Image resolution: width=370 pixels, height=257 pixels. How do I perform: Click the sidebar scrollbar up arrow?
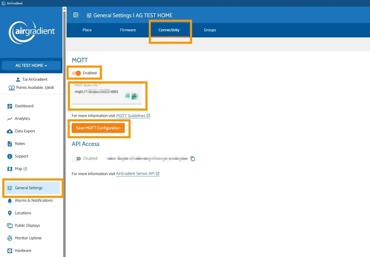(x=64, y=9)
